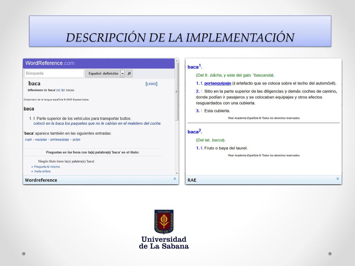Click the Visita el foro link
Screen dimensions: 355x266
coord(43,171)
